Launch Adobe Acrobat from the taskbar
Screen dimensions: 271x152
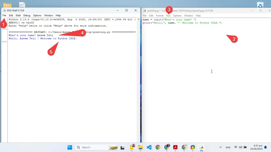(175, 147)
